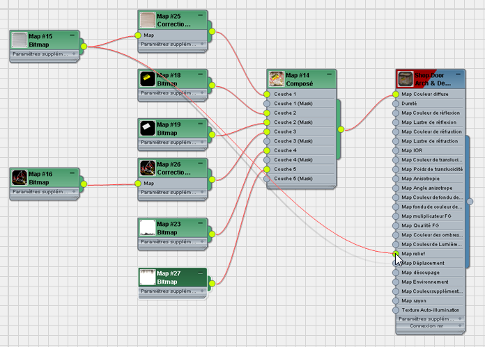Click the Couche 1 (Mask) input socket
This screenshot has height=347, width=485.
pos(267,104)
